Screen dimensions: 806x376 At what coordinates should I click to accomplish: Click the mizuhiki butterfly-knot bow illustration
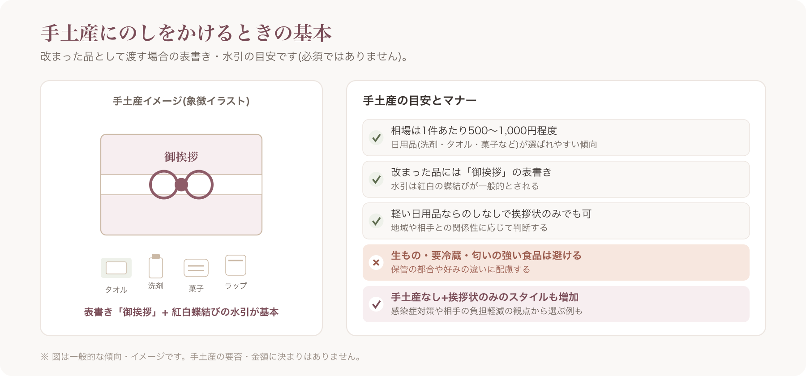181,184
